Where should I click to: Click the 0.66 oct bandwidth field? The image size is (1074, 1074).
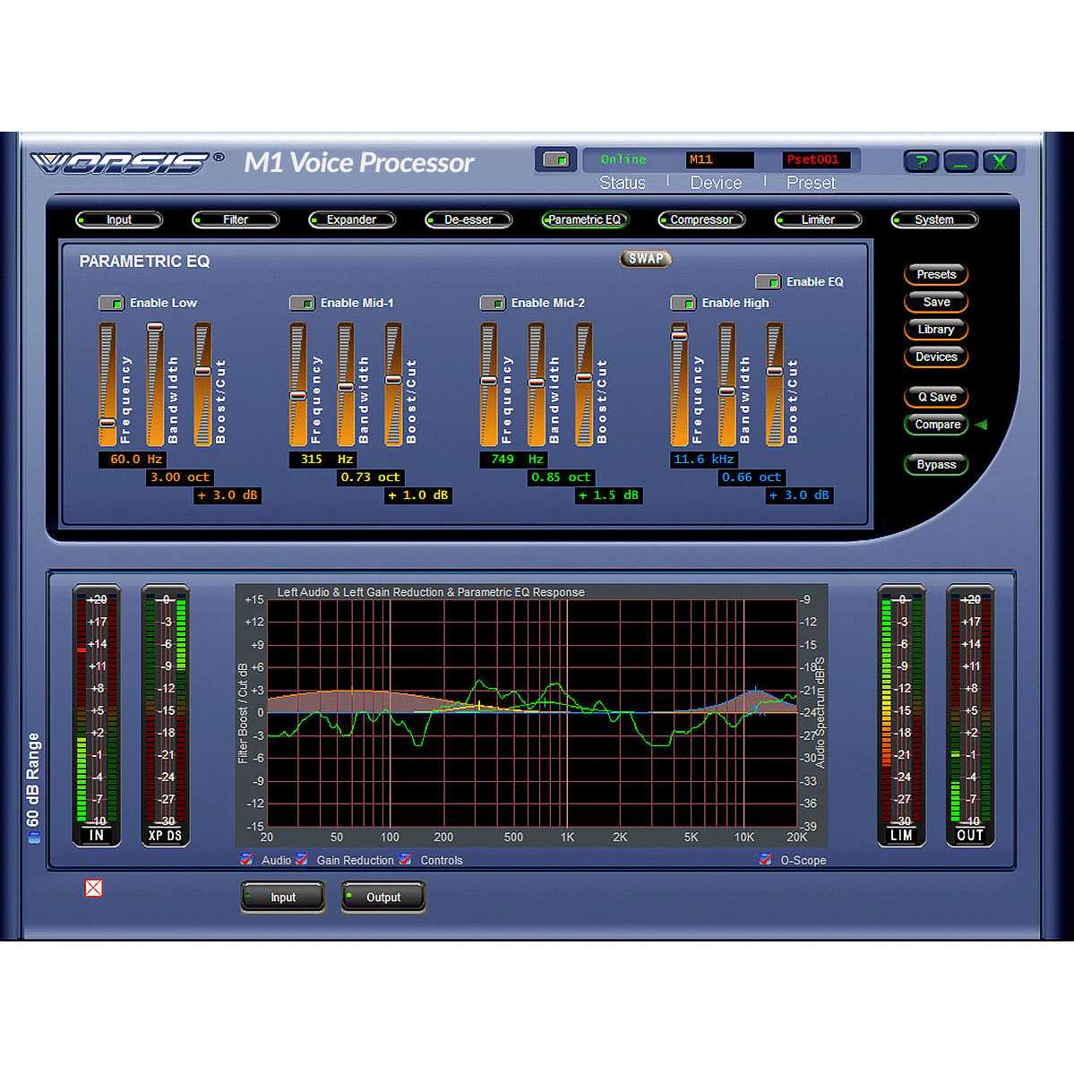751,477
